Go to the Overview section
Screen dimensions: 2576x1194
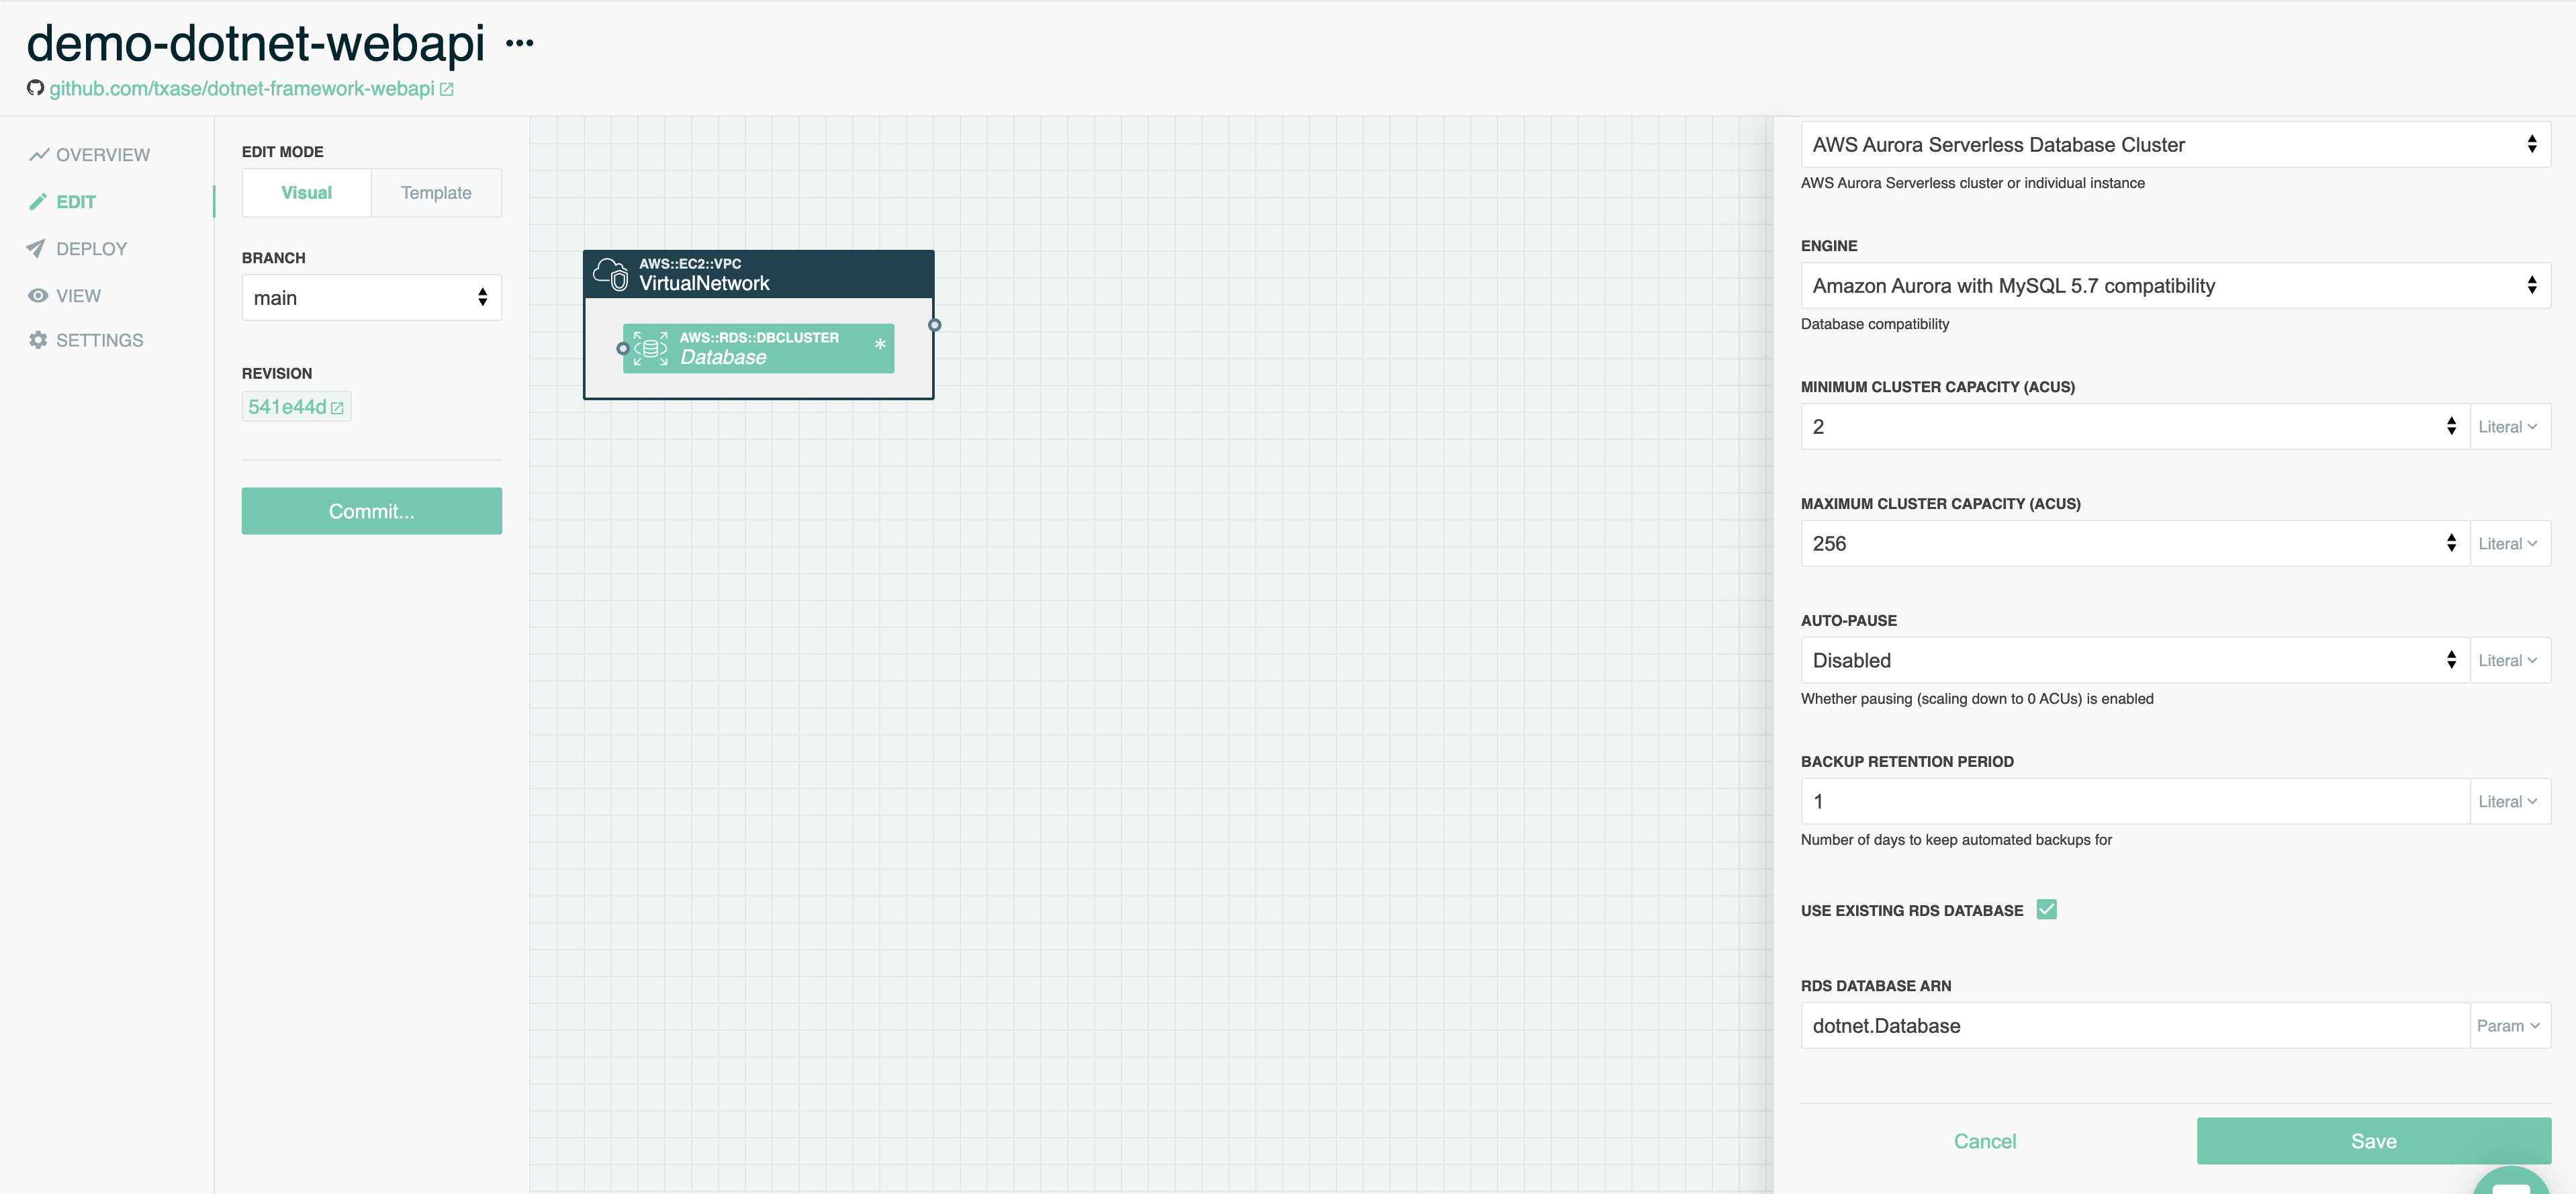pos(90,155)
